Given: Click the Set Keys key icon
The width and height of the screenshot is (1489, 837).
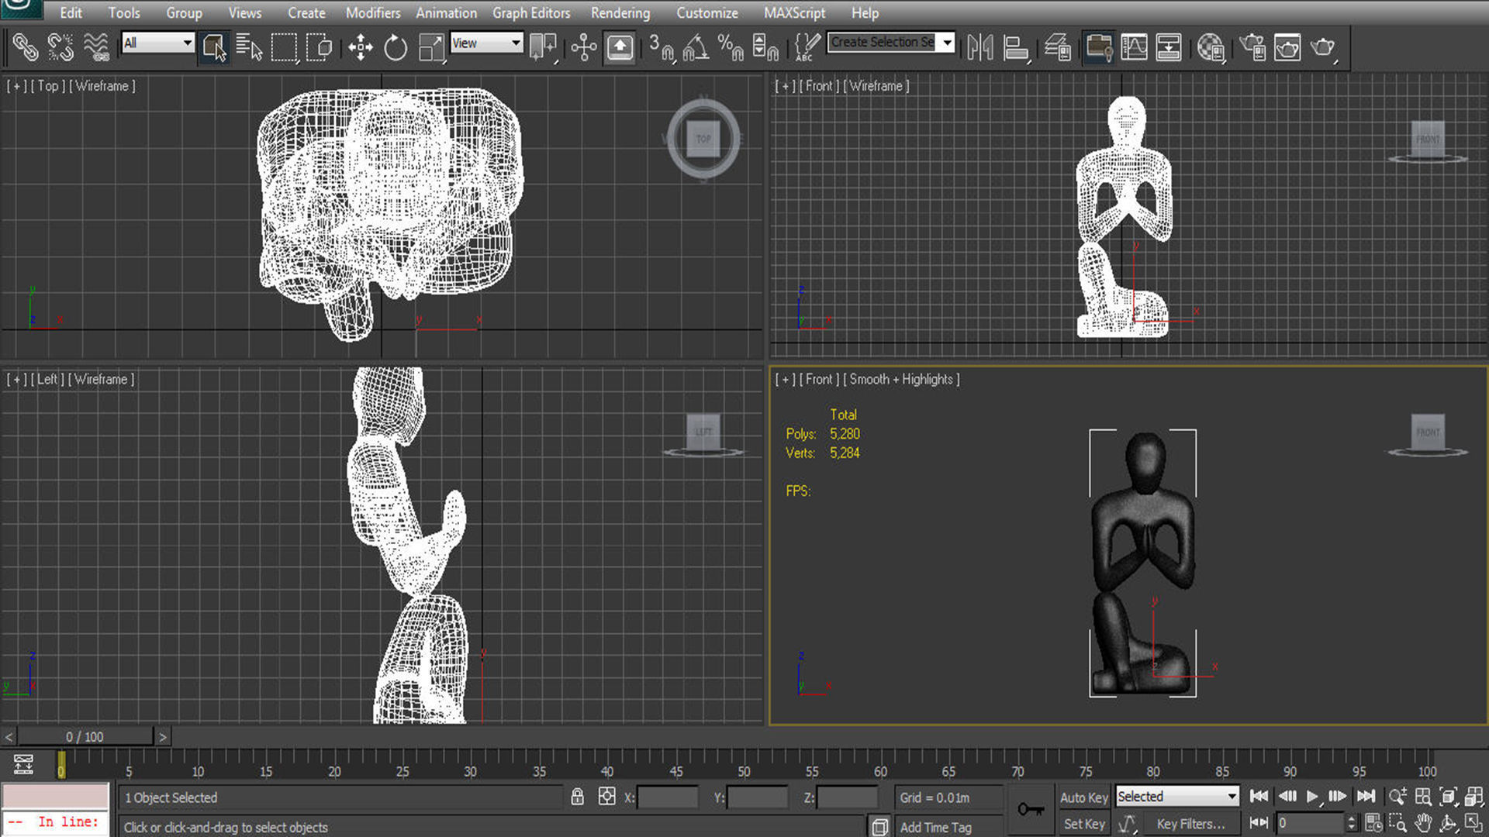Looking at the screenshot, I should click(1031, 810).
